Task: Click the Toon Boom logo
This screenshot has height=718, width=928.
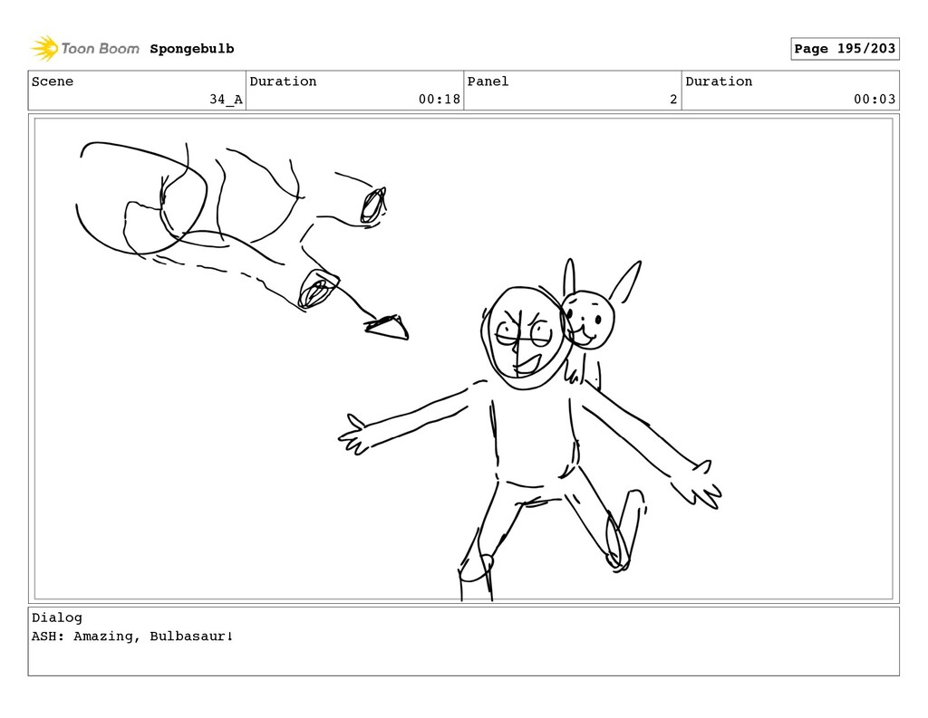Action: [x=85, y=49]
